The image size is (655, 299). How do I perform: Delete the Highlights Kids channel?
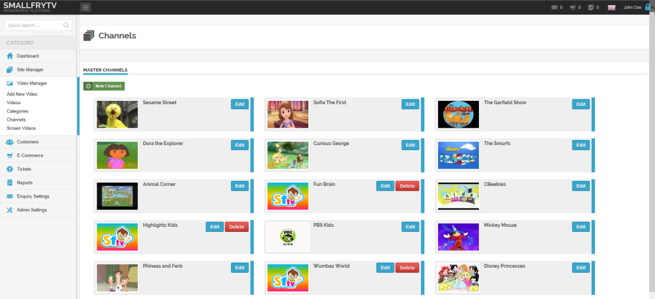(237, 227)
